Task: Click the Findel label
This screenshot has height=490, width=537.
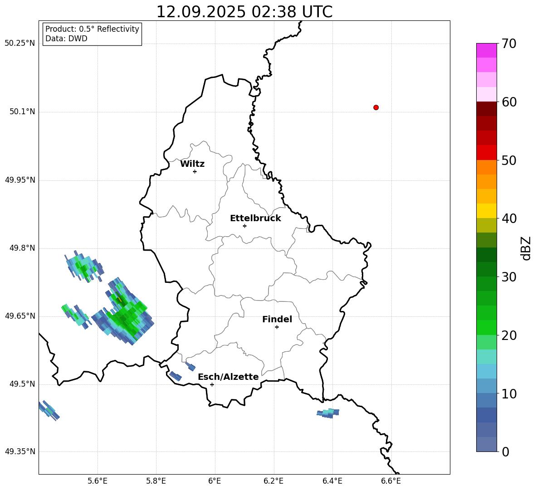Action: [x=277, y=319]
